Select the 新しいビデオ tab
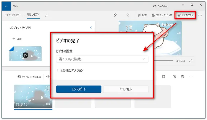Image resolution: width=207 pixels, height=120 pixels. coord(34,15)
